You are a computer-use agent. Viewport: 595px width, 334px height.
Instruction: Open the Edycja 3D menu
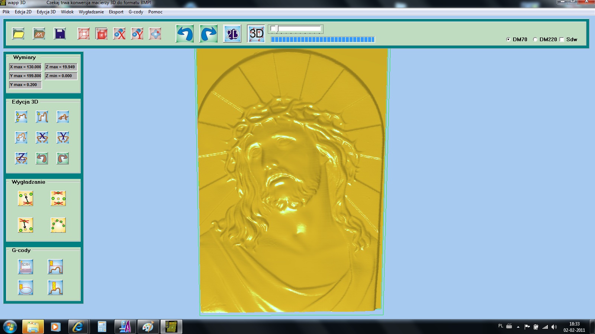(46, 12)
